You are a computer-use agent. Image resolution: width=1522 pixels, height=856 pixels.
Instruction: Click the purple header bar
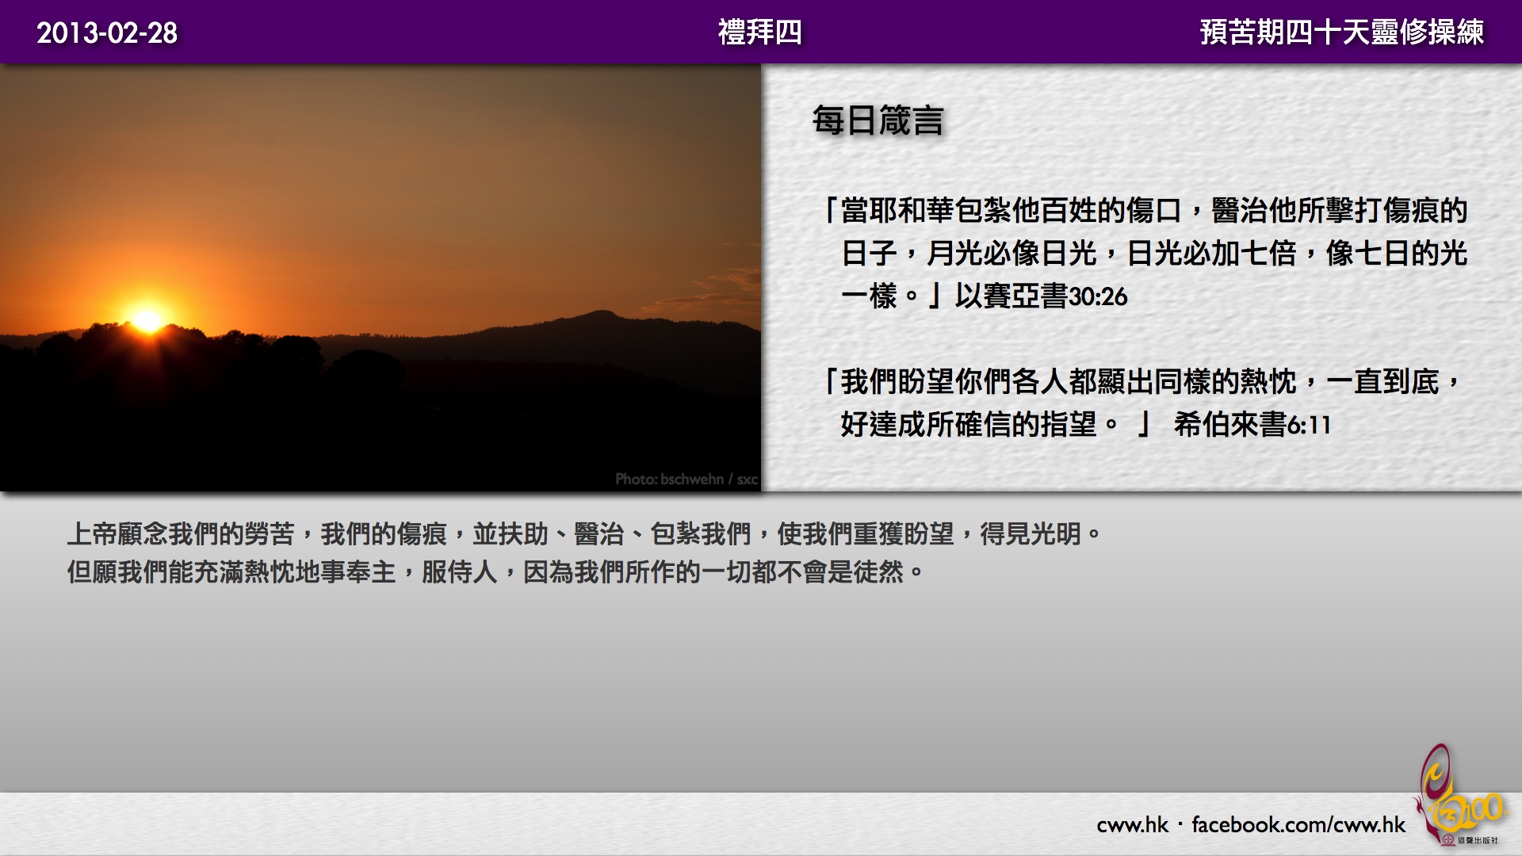point(396,32)
